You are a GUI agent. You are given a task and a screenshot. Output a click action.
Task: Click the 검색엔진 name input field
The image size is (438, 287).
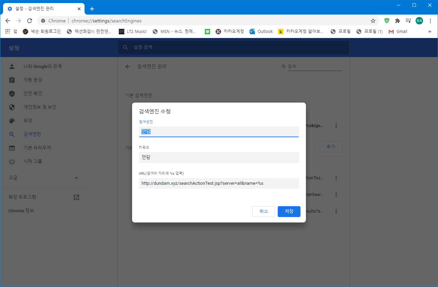pyautogui.click(x=219, y=131)
